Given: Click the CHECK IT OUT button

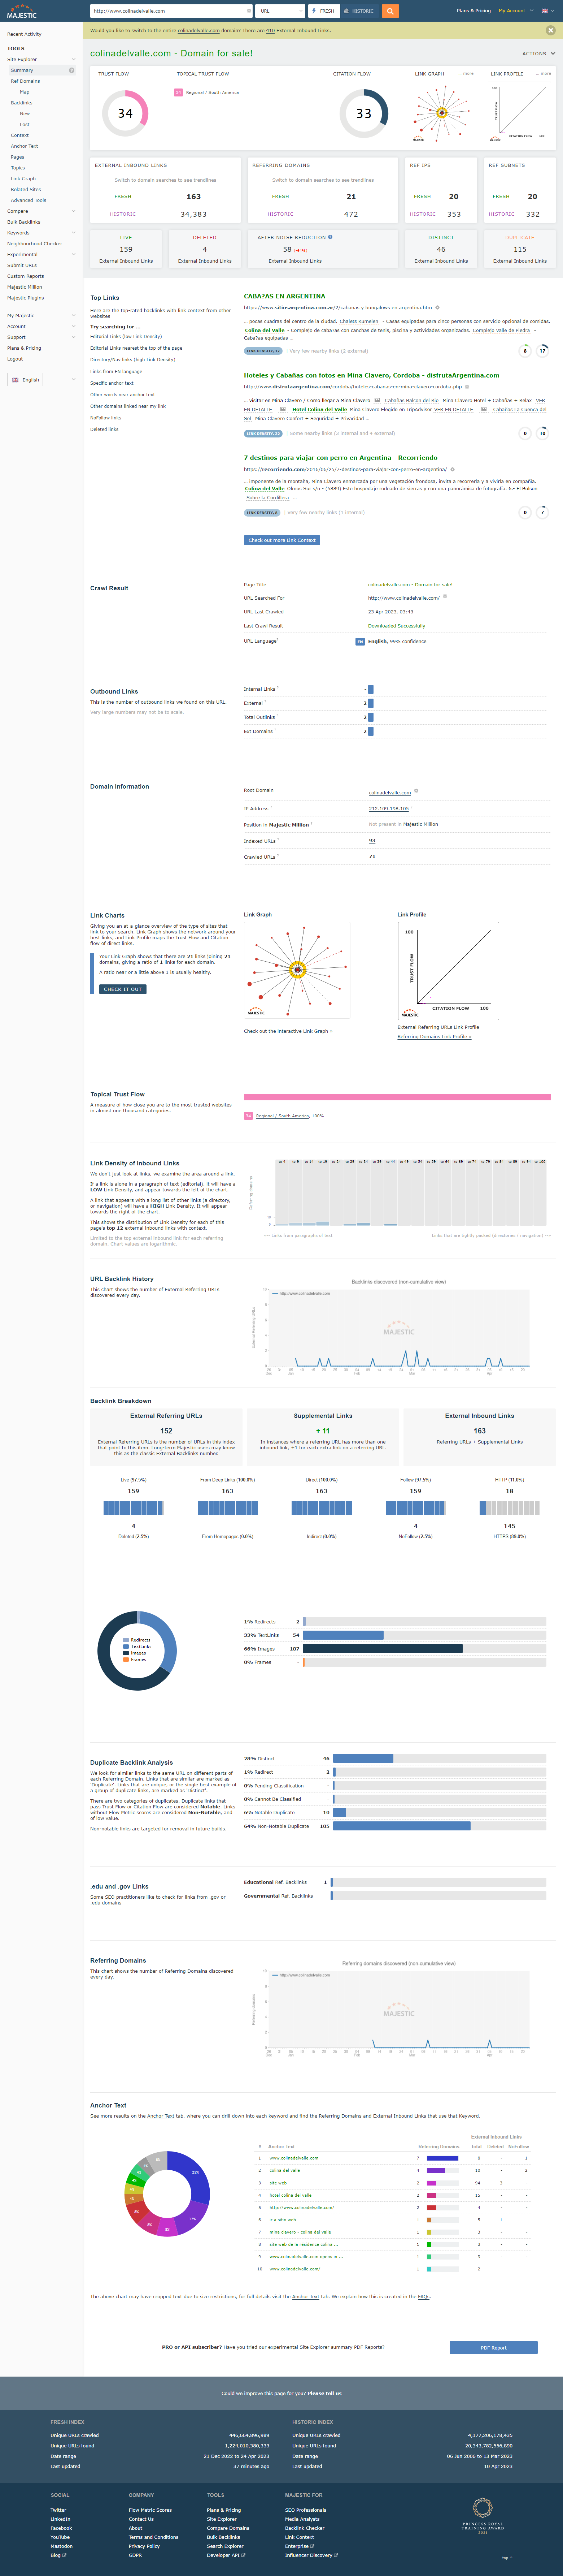Looking at the screenshot, I should (123, 989).
